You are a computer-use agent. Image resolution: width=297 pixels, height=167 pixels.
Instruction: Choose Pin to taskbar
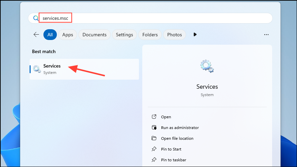pyautogui.click(x=174, y=160)
